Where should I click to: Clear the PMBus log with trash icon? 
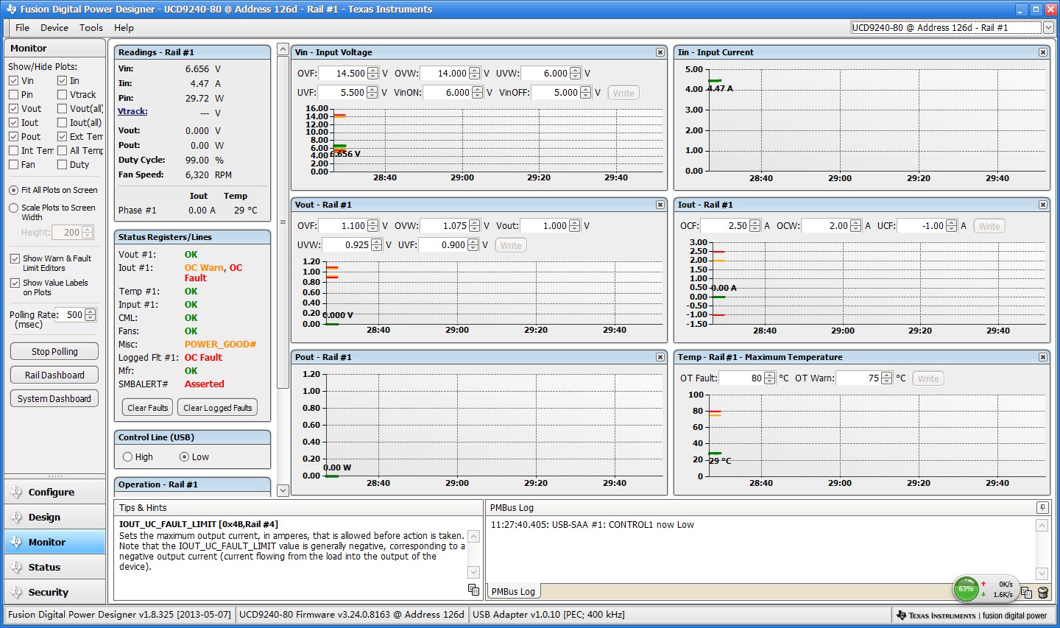coord(1042,593)
